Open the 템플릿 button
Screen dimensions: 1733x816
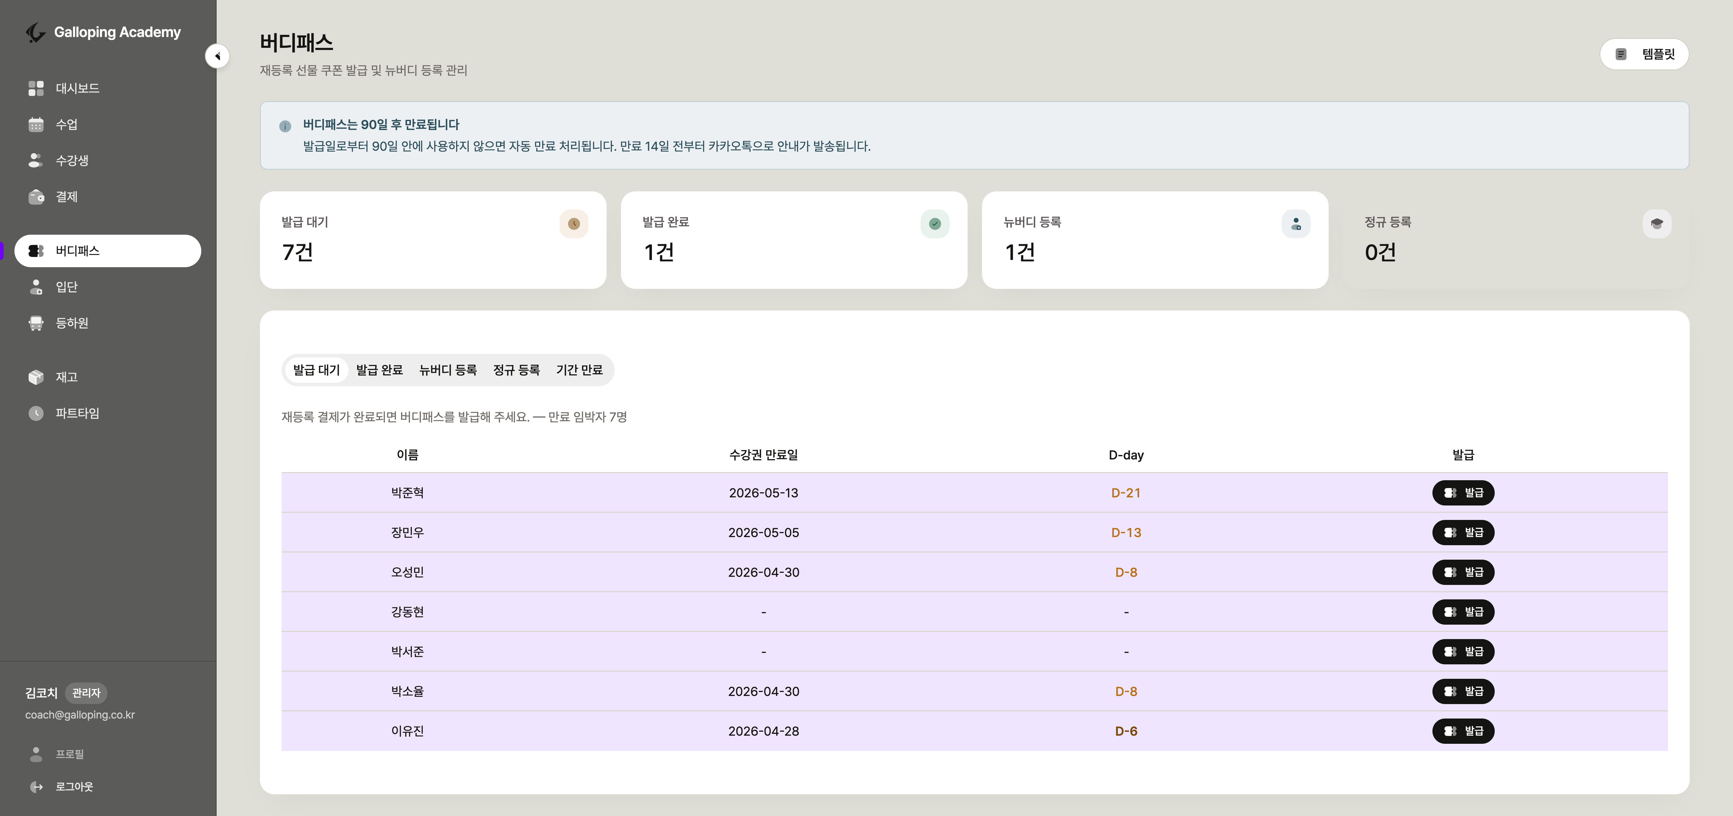(x=1644, y=54)
